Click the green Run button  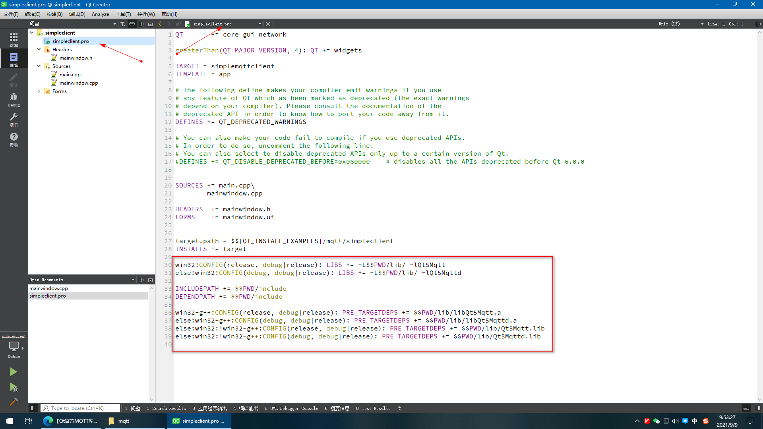pyautogui.click(x=14, y=372)
